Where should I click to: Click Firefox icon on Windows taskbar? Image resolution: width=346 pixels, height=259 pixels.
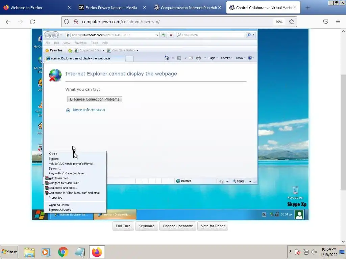pos(97,252)
